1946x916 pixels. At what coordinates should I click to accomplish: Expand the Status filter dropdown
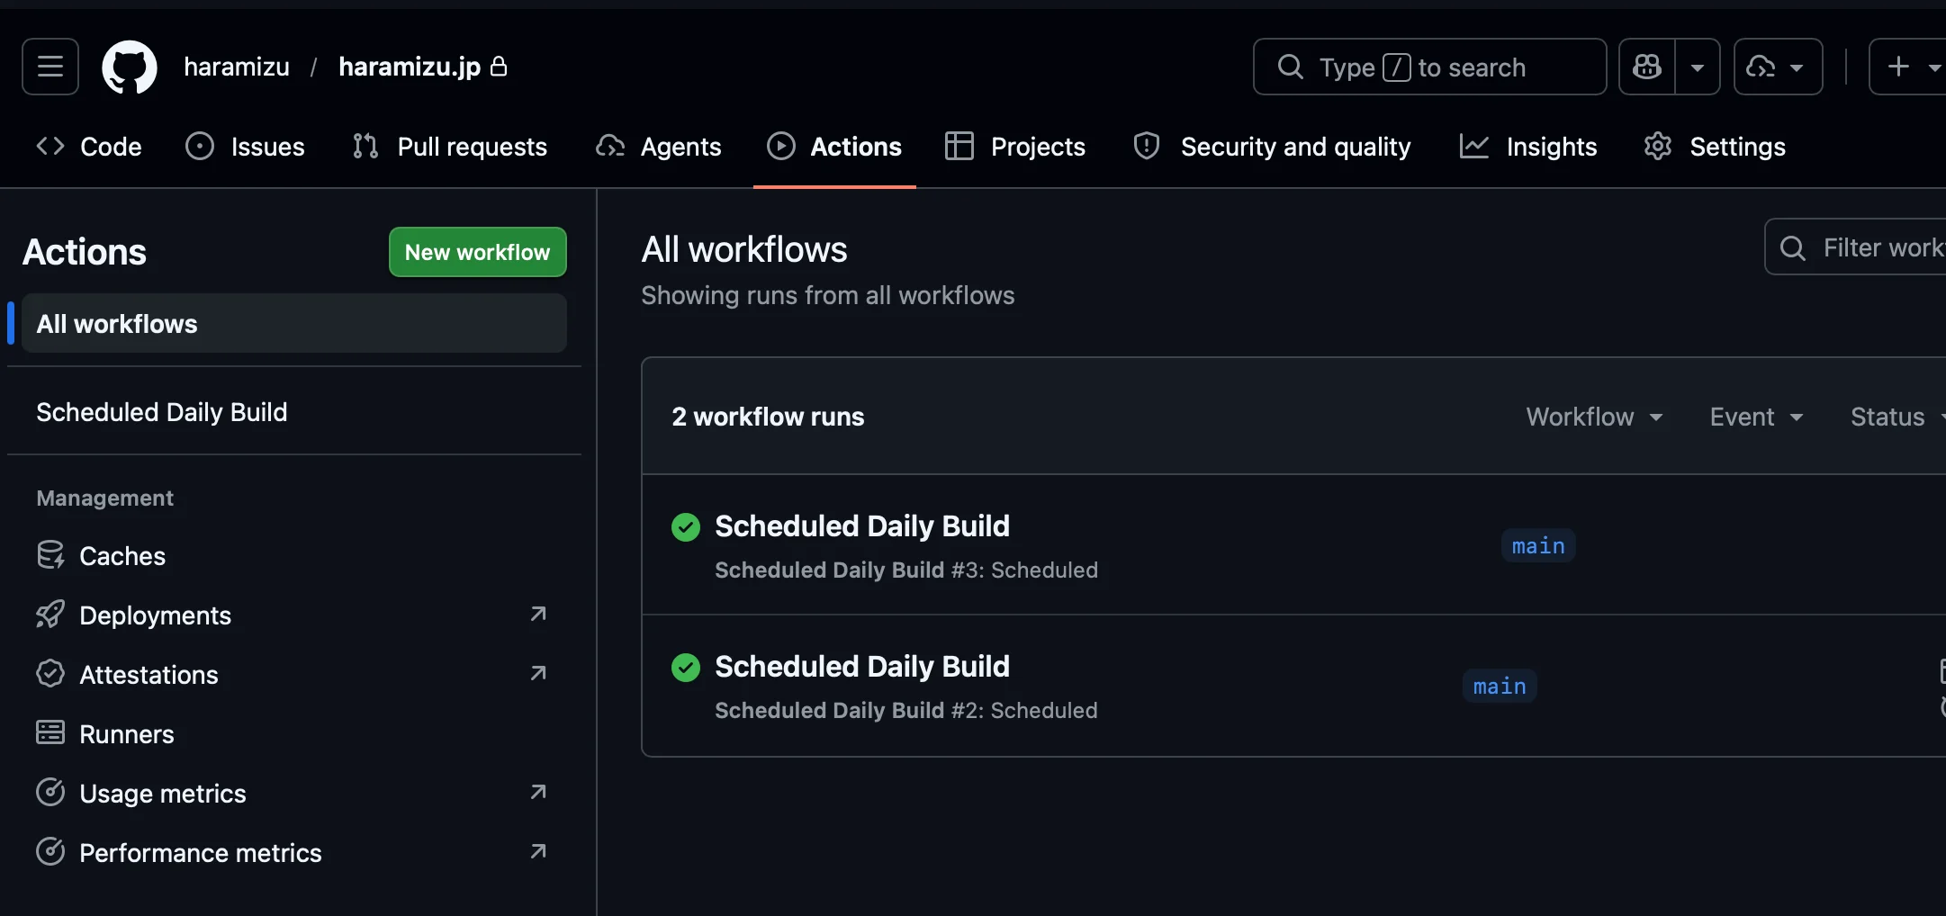(x=1897, y=417)
